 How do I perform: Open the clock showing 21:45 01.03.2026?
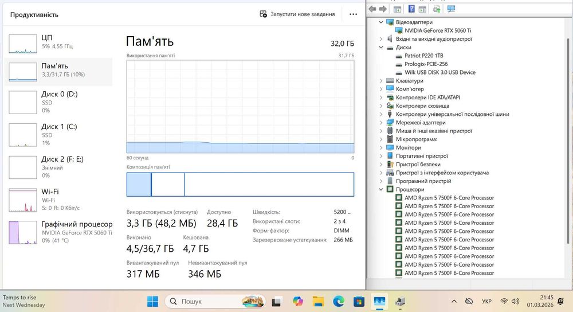[x=540, y=302]
